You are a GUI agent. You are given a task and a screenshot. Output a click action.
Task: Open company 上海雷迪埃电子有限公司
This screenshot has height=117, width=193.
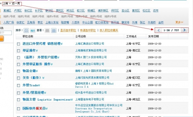(x=90, y=99)
